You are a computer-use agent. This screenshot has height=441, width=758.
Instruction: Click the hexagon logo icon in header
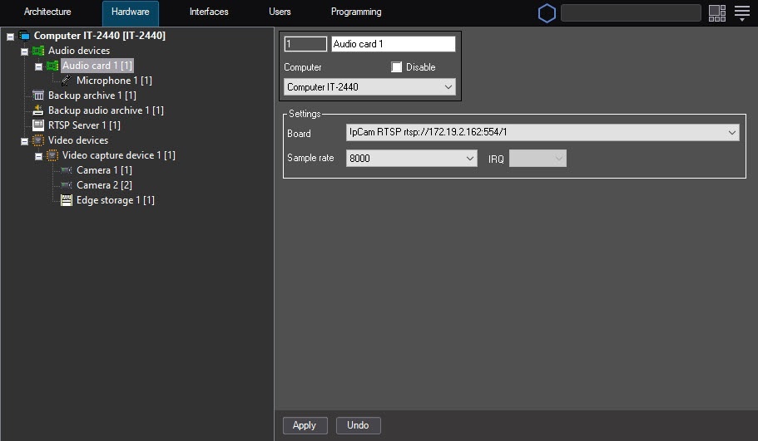(x=547, y=13)
